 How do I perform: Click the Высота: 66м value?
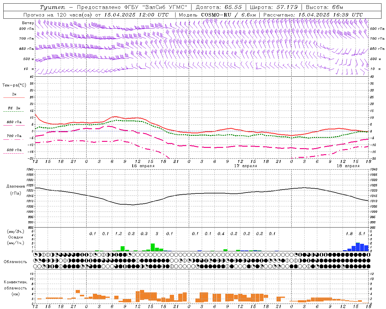click(324, 7)
